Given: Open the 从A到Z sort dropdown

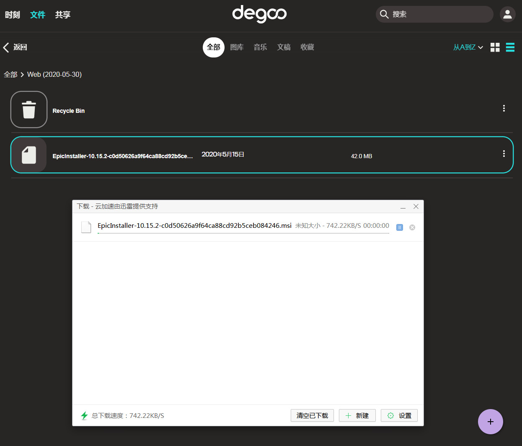Looking at the screenshot, I should 468,47.
